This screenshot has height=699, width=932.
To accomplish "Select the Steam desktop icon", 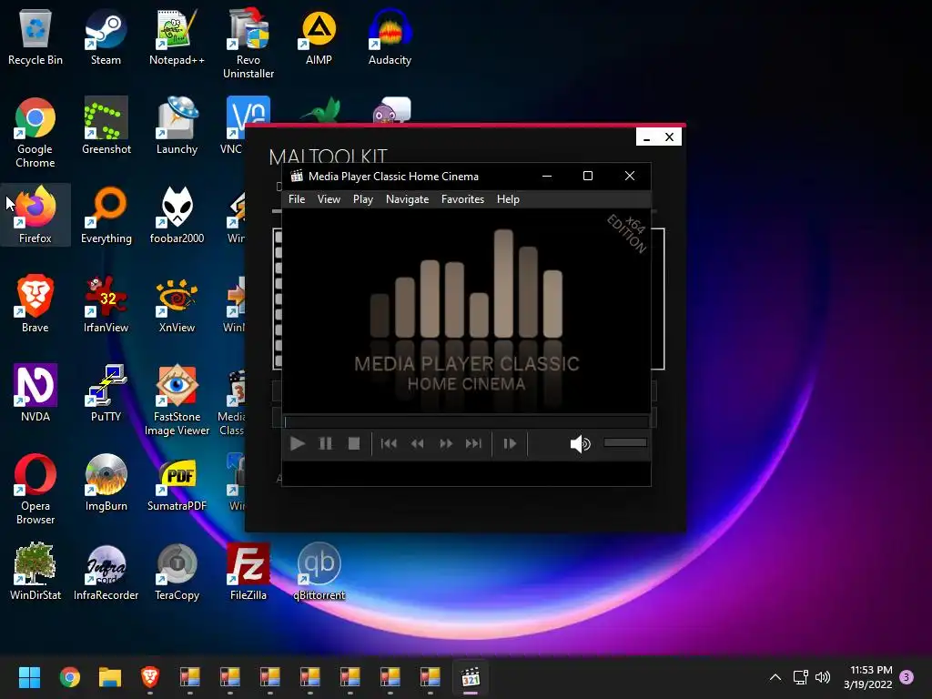I will click(x=106, y=36).
